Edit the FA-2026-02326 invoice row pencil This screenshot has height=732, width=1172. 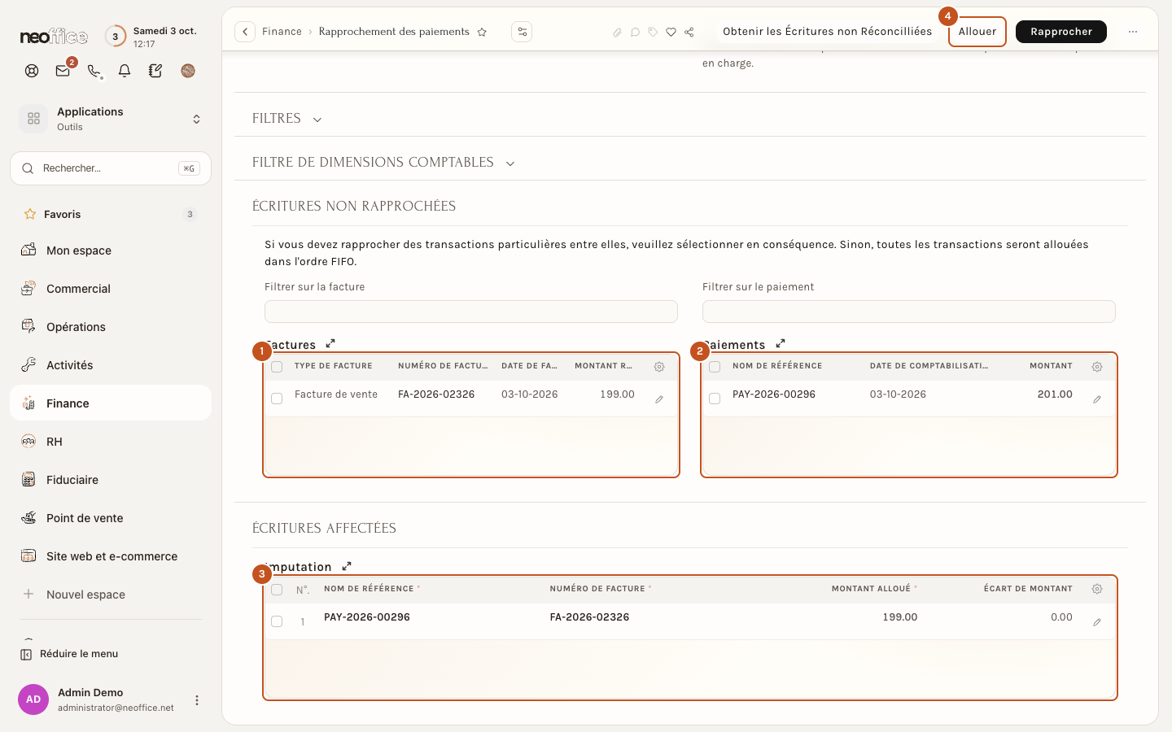pyautogui.click(x=659, y=399)
